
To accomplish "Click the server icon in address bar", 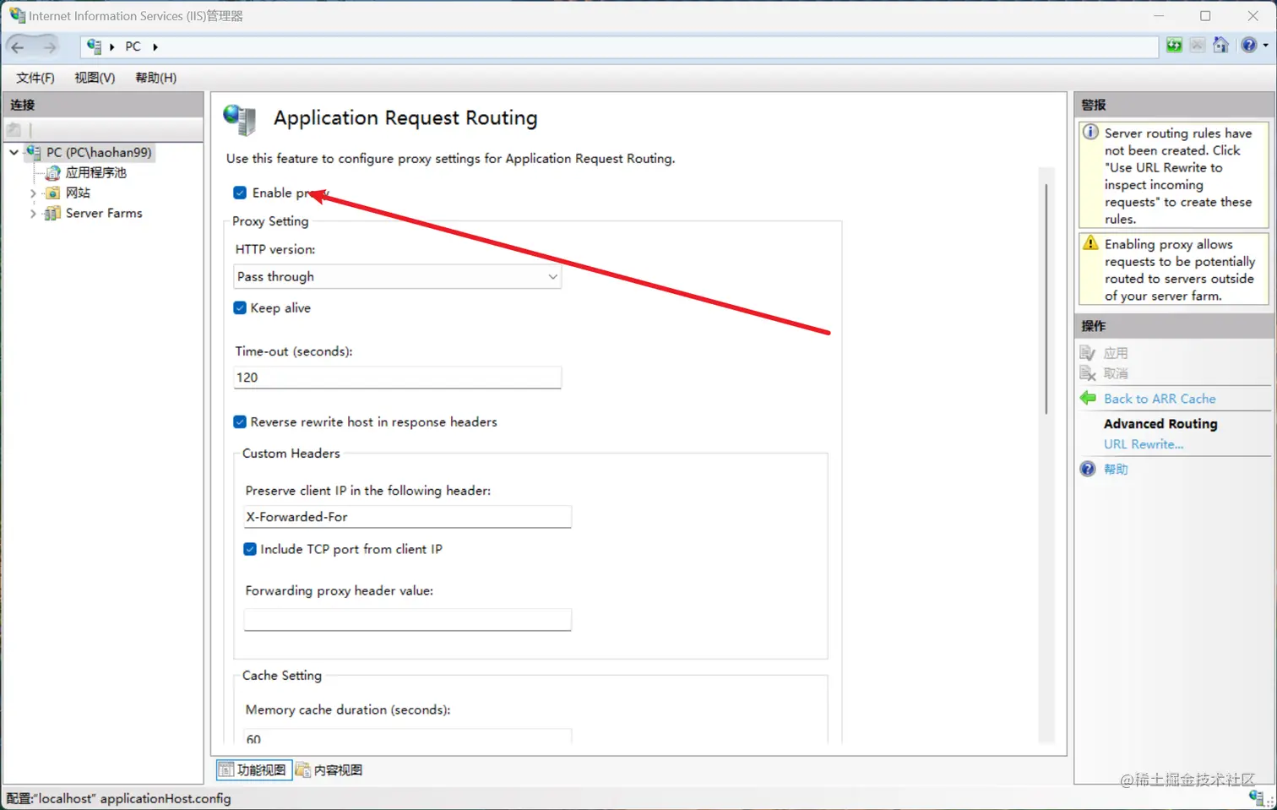I will point(94,46).
